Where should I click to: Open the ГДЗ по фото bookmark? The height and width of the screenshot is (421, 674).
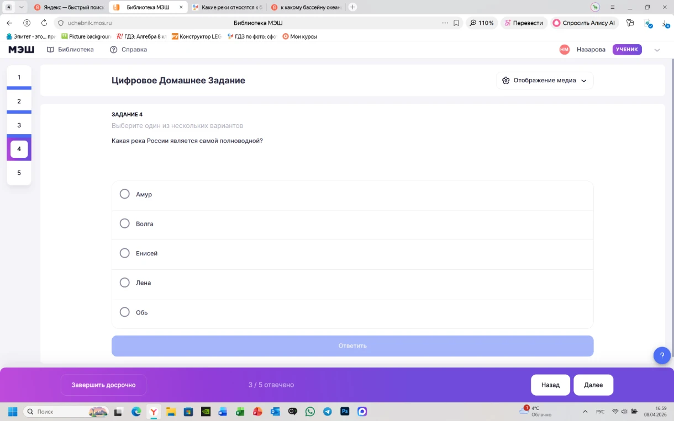pos(252,36)
